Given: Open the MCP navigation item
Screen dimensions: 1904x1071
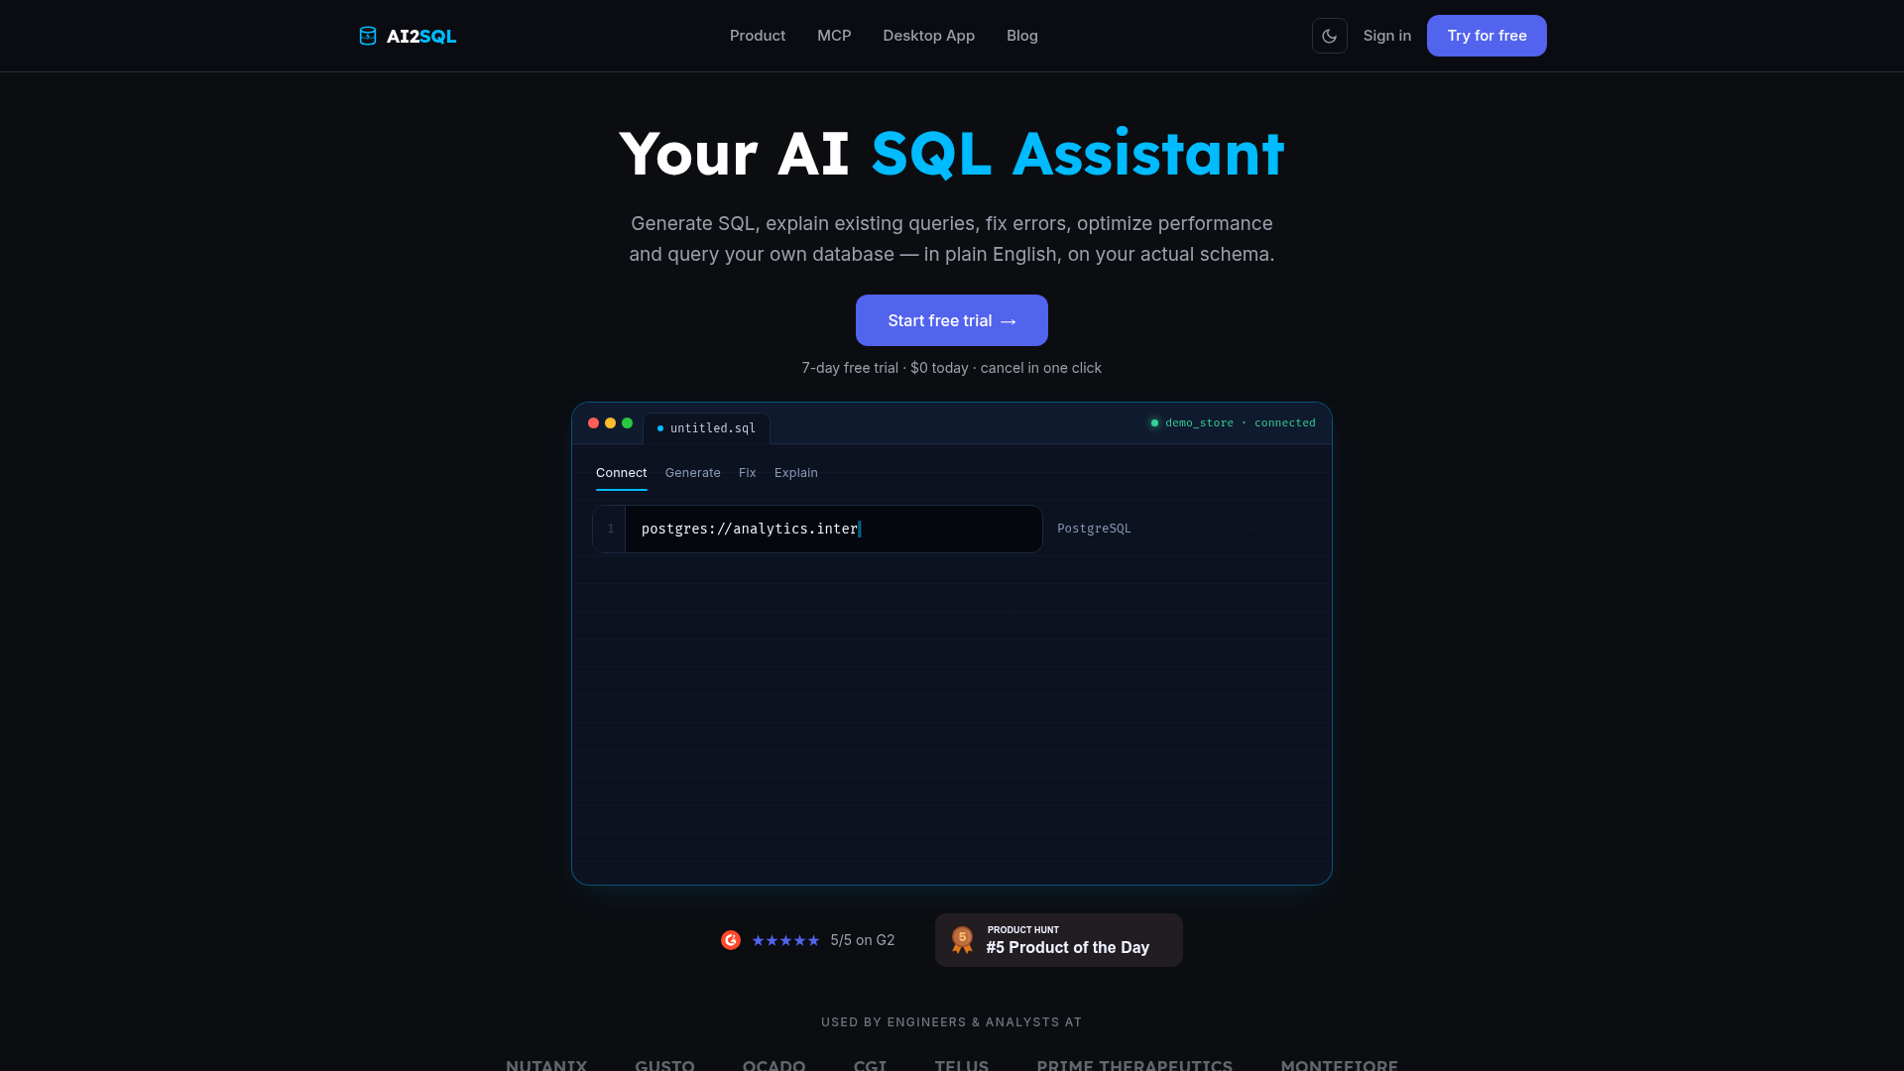Looking at the screenshot, I should (834, 36).
